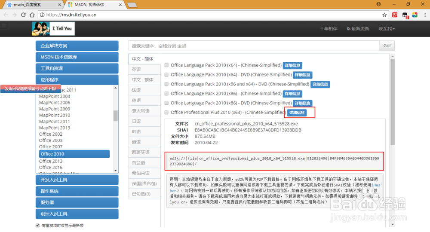Select 日语 language tab
The width and height of the screenshot is (430, 232).
pos(144,121)
